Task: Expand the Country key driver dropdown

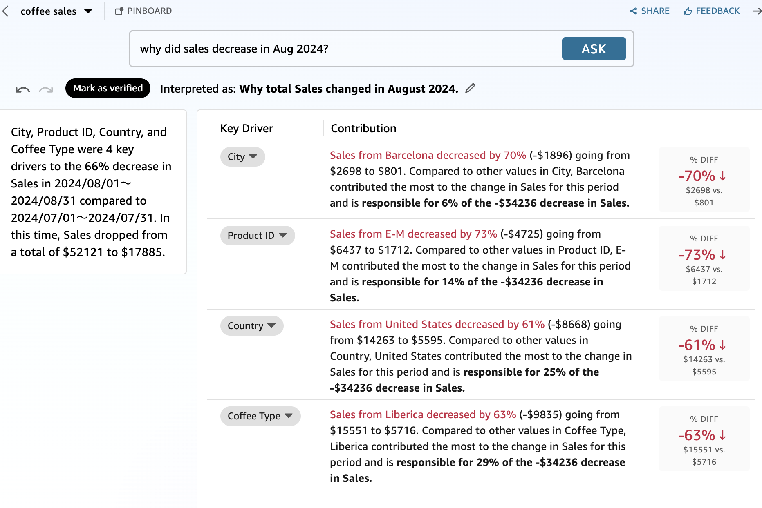Action: [x=252, y=326]
